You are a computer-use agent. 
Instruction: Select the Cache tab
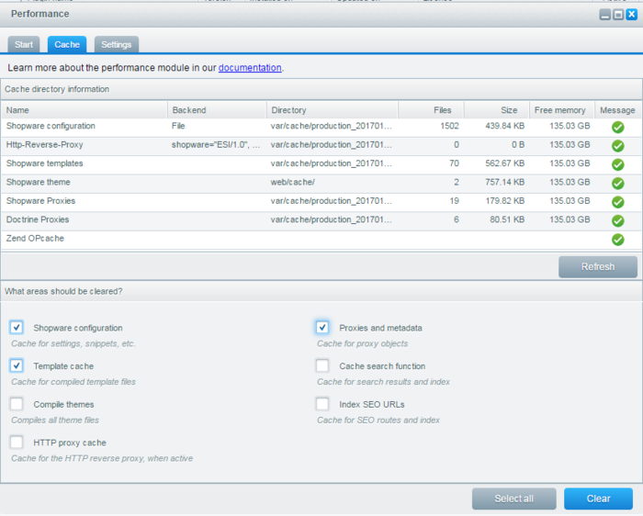[x=67, y=44]
